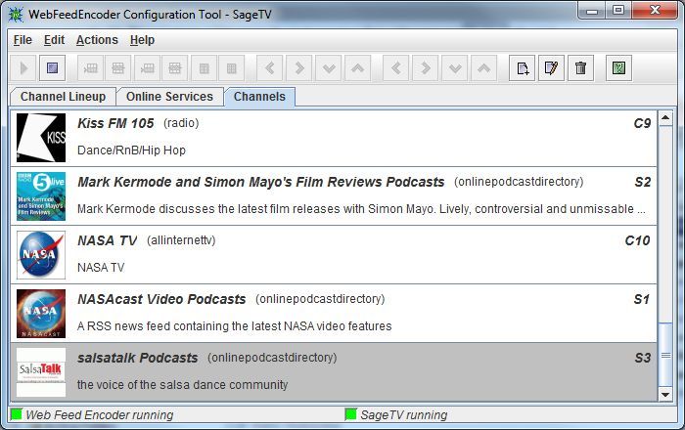Click the new channel document icon
The width and height of the screenshot is (685, 430).
[x=524, y=68]
